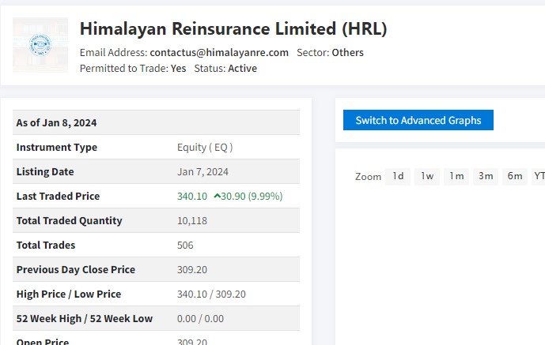Choose the 1m zoom option
545x345 pixels.
pos(456,176)
